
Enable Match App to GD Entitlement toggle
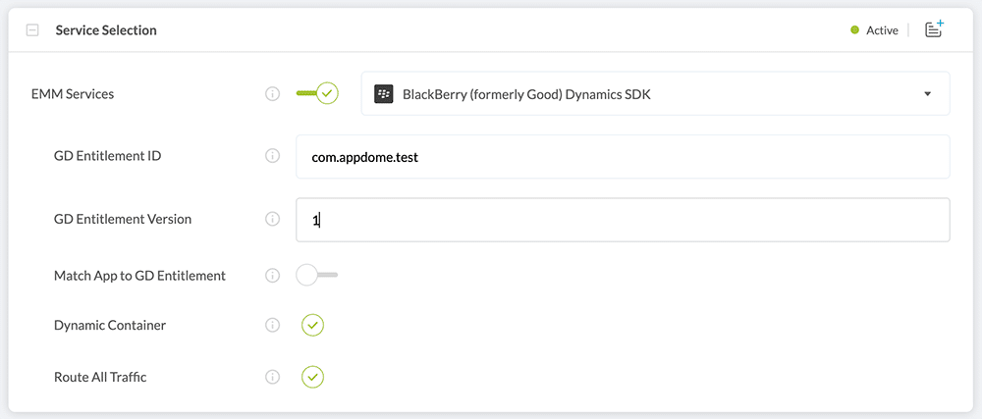tap(316, 276)
